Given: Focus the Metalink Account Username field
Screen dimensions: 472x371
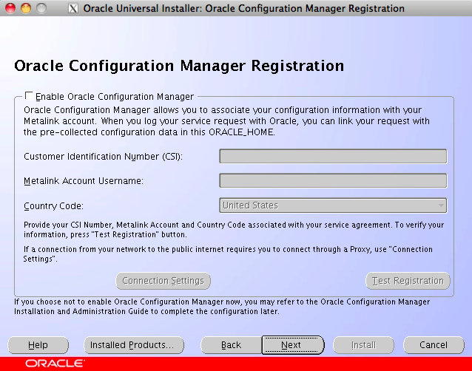Looking at the screenshot, I should click(x=333, y=180).
